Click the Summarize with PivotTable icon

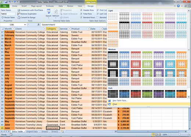click(x=19, y=10)
